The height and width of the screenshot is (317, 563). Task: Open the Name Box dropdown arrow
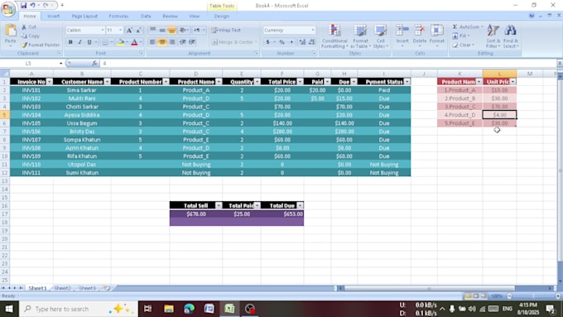[x=60, y=64]
